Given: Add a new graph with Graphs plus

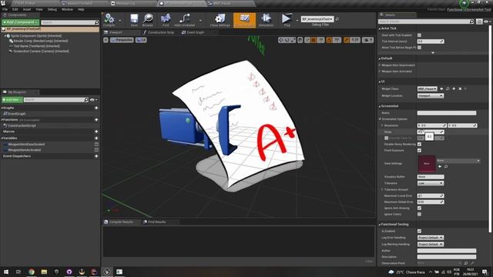Looking at the screenshot, I should [x=96, y=108].
